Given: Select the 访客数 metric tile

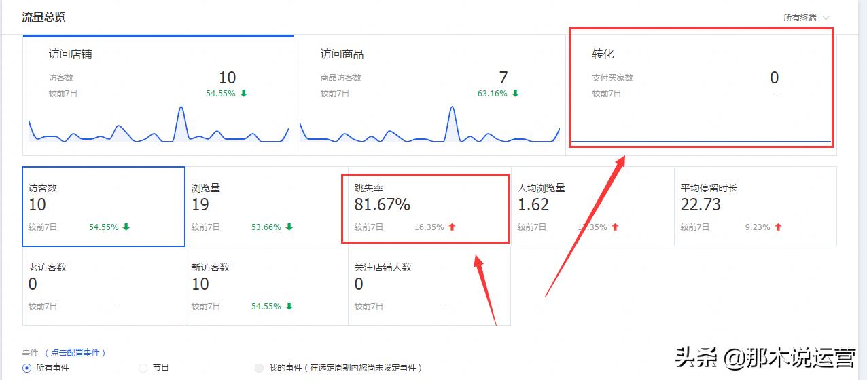Looking at the screenshot, I should click(x=103, y=206).
